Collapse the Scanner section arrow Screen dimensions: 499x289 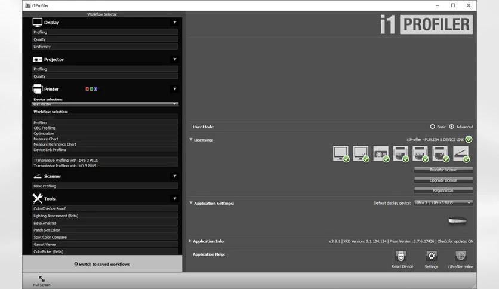(175, 176)
